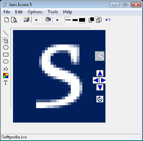The height and width of the screenshot is (141, 143).
Task: Click the S icon drawing canvas
Action: (x=59, y=76)
